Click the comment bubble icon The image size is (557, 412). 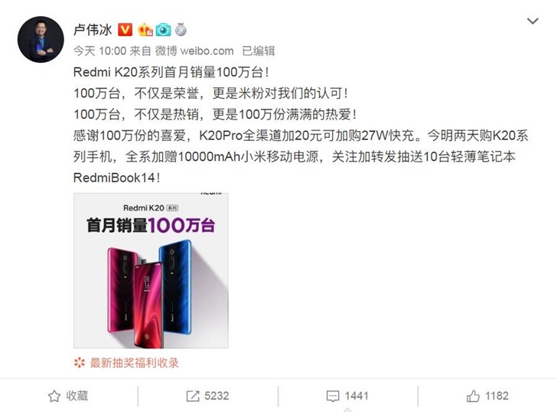[x=333, y=396]
